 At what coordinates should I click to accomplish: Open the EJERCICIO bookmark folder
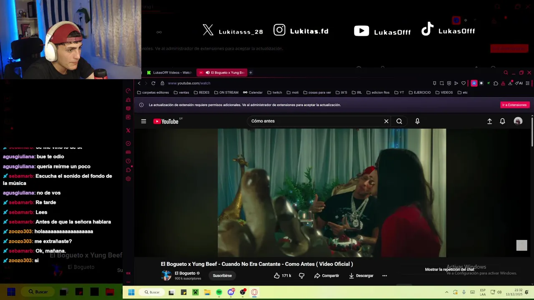420,92
